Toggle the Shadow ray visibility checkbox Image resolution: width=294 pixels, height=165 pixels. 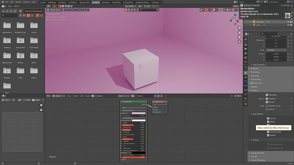268,135
